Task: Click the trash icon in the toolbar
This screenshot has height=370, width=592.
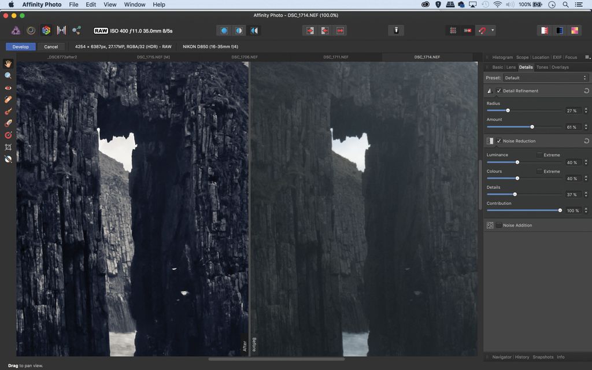Action: [396, 30]
